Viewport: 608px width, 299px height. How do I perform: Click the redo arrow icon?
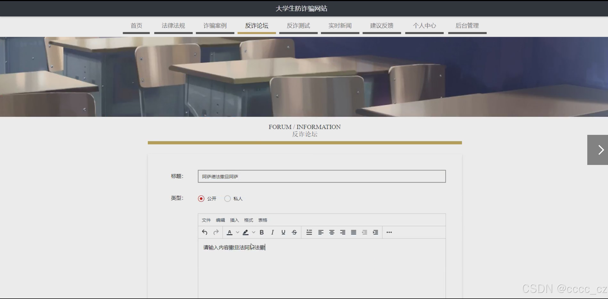click(216, 232)
